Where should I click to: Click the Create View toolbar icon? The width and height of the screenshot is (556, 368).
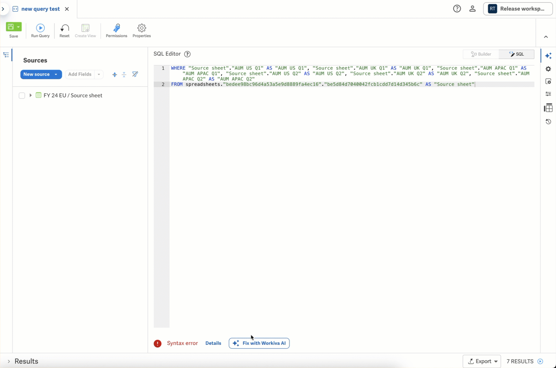(x=85, y=28)
